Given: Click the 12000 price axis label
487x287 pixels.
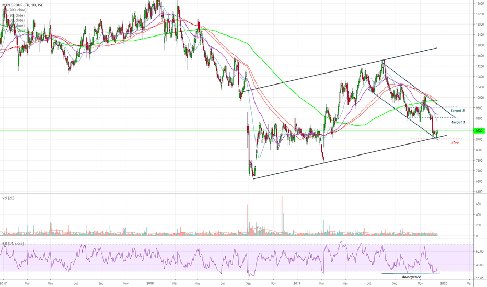Looking at the screenshot, I should [480, 45].
